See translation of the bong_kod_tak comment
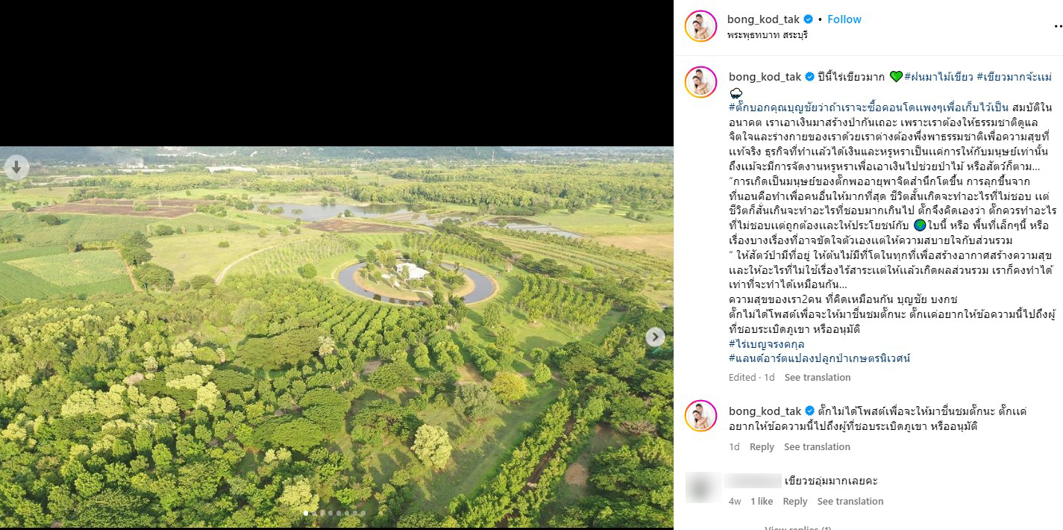 tap(817, 447)
